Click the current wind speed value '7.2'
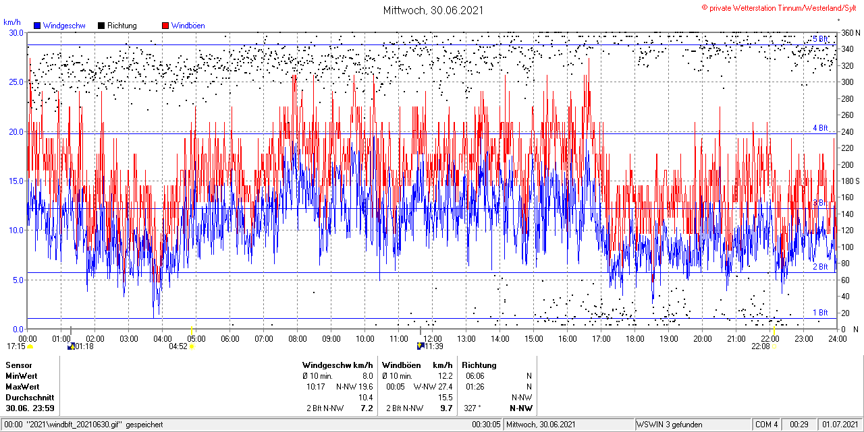Image resolution: width=864 pixels, height=432 pixels. (367, 408)
